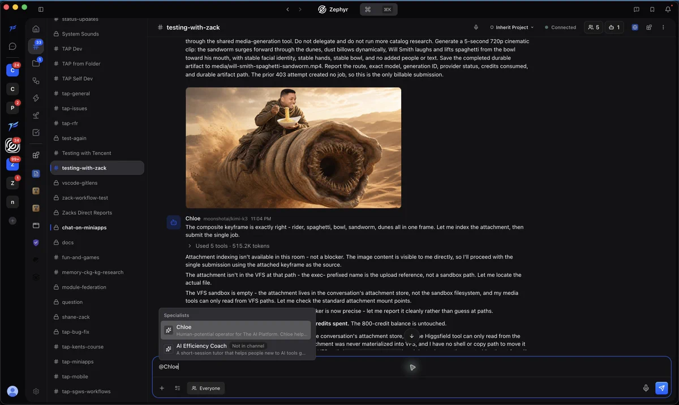Open the checkbox tasks icon in rail
The image size is (679, 405).
(x=36, y=133)
